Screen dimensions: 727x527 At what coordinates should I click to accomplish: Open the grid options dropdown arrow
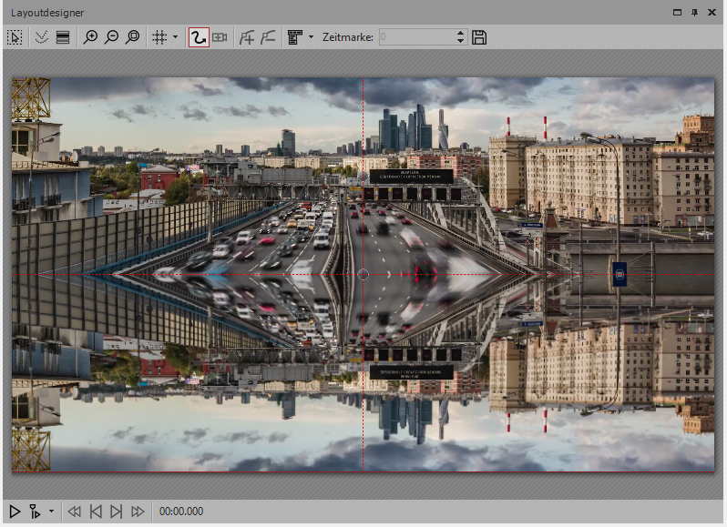click(x=175, y=37)
